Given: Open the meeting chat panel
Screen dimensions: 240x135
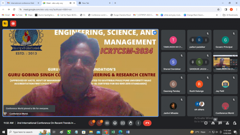Looking at the screenshot, I should click(x=220, y=123).
